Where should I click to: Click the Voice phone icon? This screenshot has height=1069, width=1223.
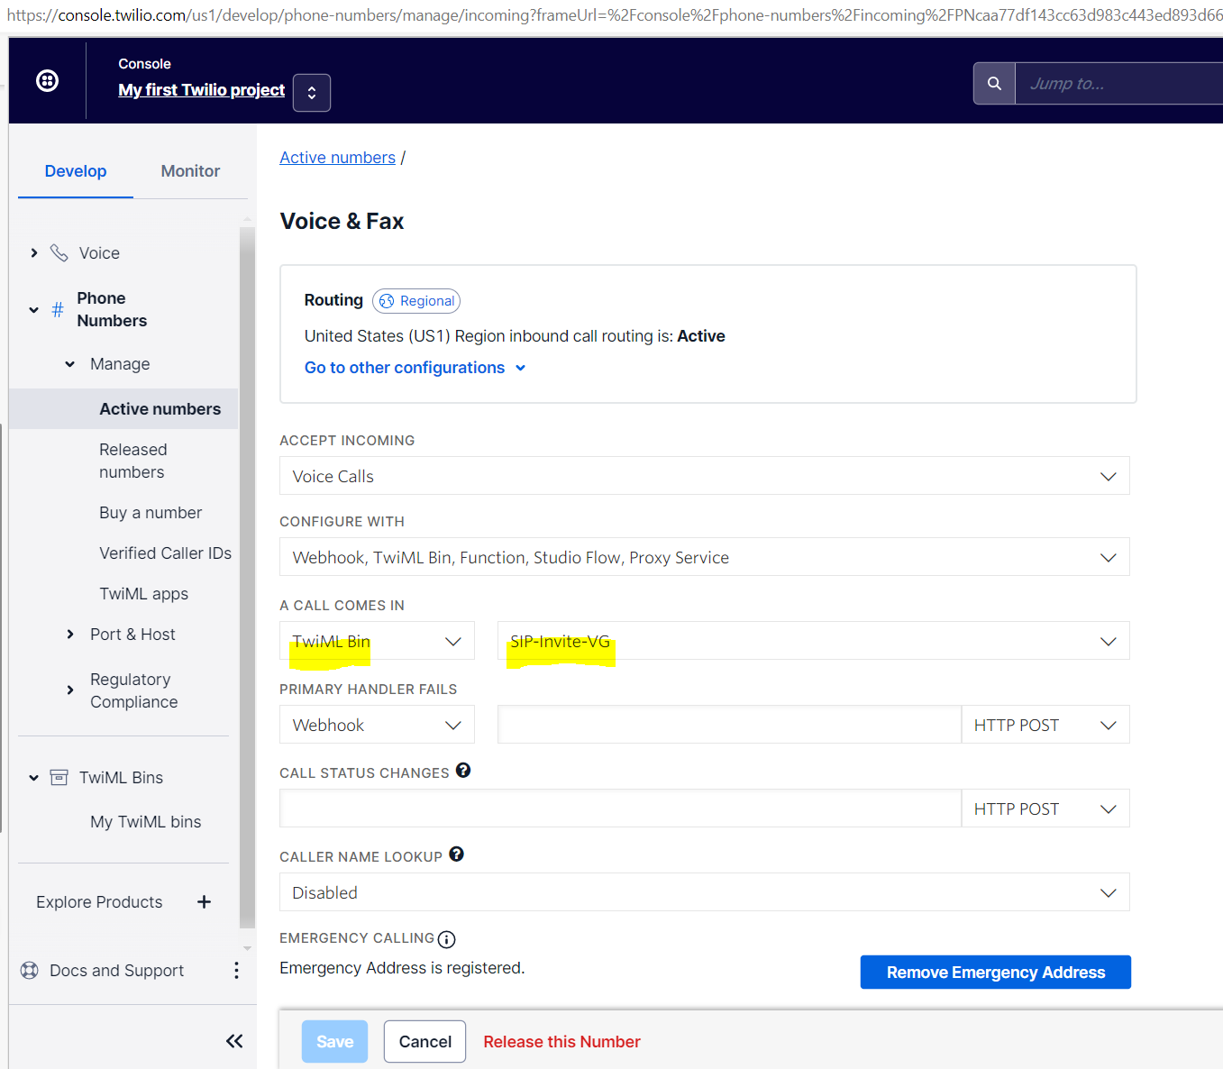point(59,253)
